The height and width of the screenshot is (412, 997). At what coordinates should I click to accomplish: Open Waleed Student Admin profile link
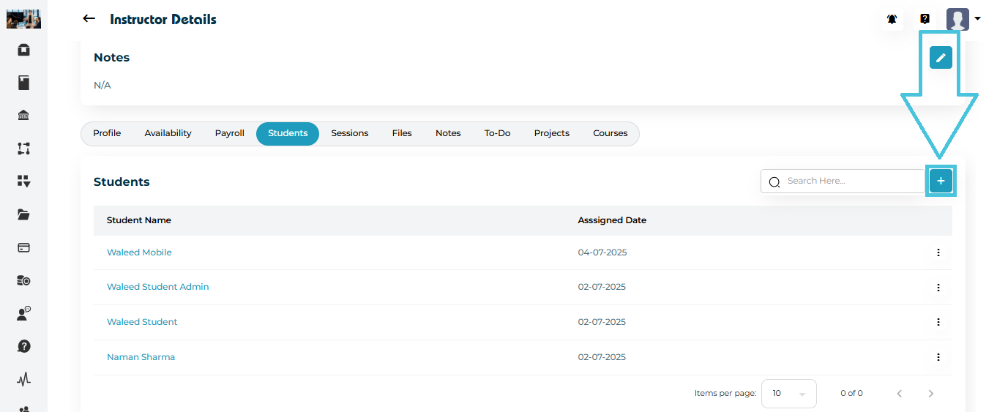(x=157, y=287)
